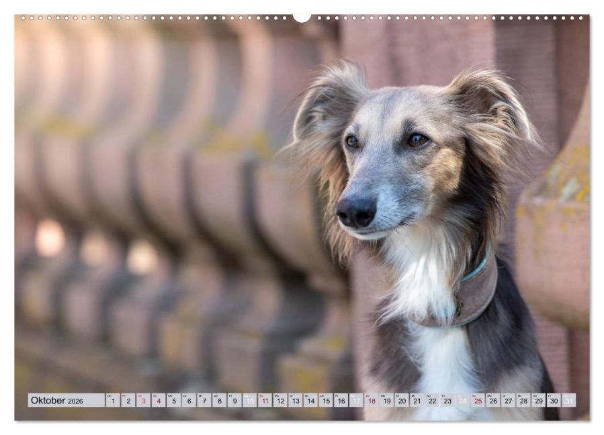This screenshot has height=435, width=604.
Task: Choose red-marked day 18
Action: (372, 400)
